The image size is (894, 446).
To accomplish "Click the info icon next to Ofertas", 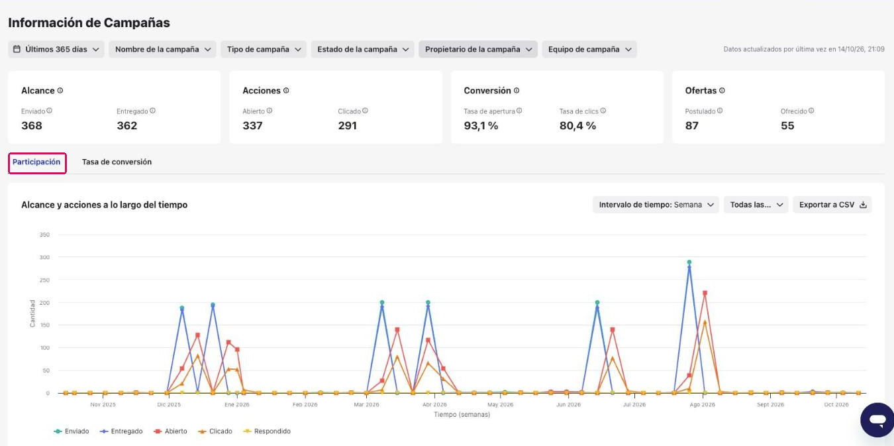I will point(722,91).
